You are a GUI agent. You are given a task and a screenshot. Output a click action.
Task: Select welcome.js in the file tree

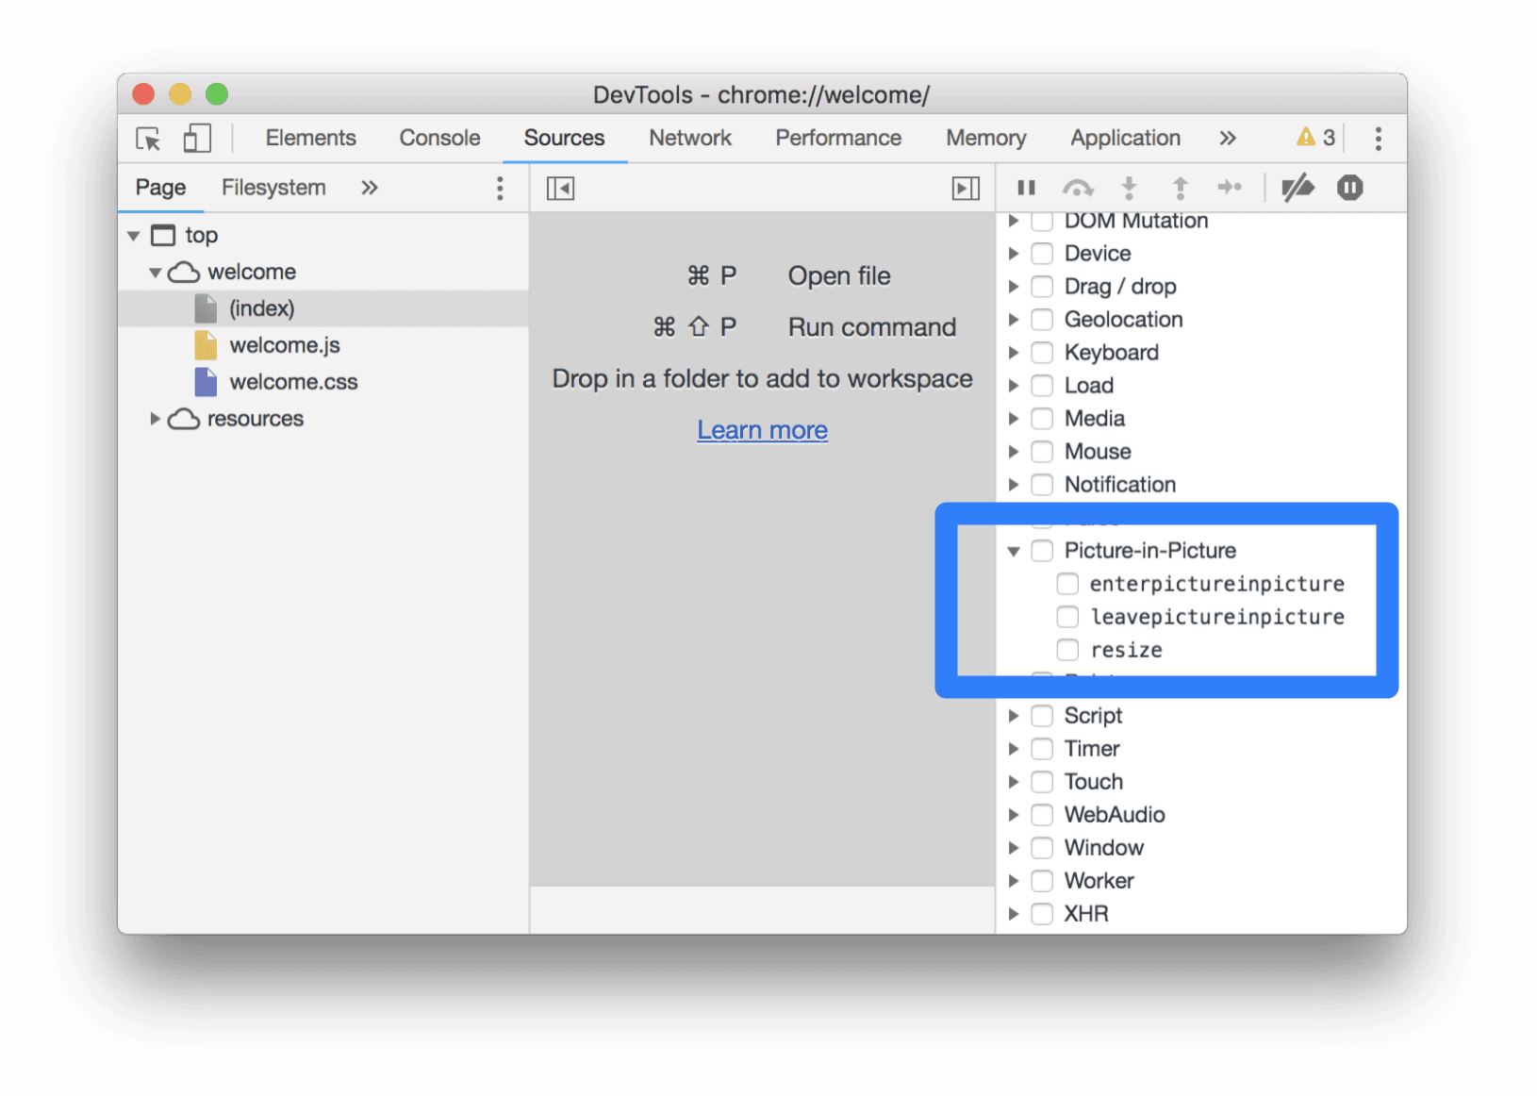[286, 344]
